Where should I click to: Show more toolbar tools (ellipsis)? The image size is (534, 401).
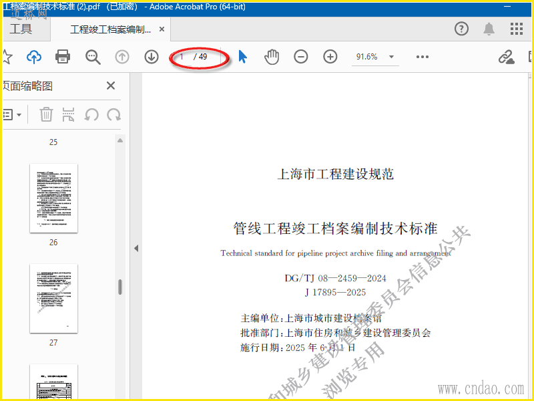423,57
